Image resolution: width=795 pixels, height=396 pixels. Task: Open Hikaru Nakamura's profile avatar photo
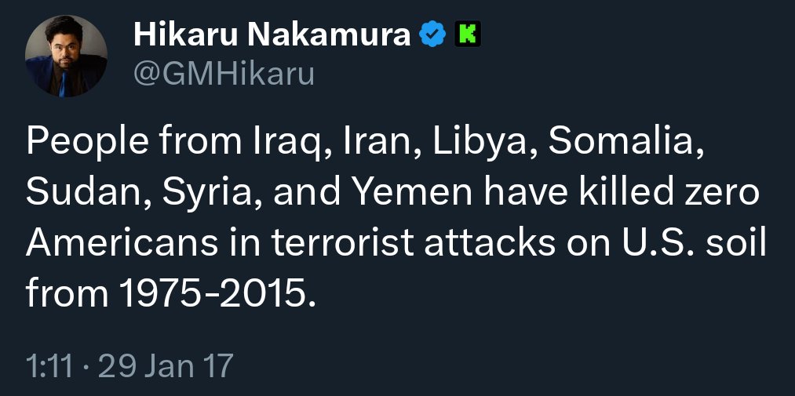point(66,56)
